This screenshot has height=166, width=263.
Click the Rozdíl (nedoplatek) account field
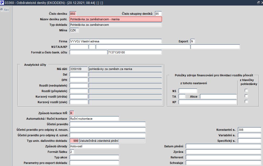[79, 86]
